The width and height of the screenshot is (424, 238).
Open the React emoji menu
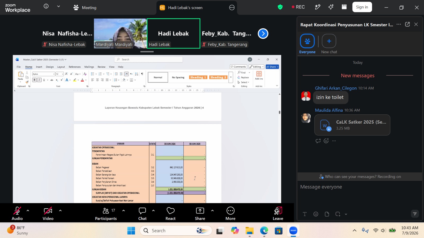tap(170, 213)
